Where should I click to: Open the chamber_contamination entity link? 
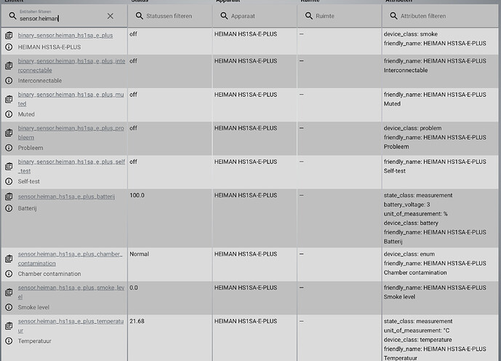(70, 258)
